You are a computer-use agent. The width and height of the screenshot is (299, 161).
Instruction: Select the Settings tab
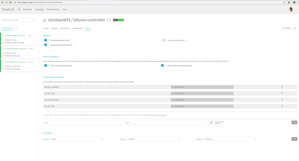(x=88, y=28)
